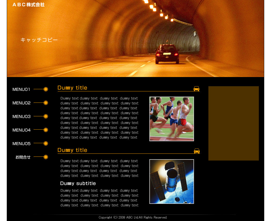
Task: Click the orange dot icon next to MENU04
Action: point(46,130)
